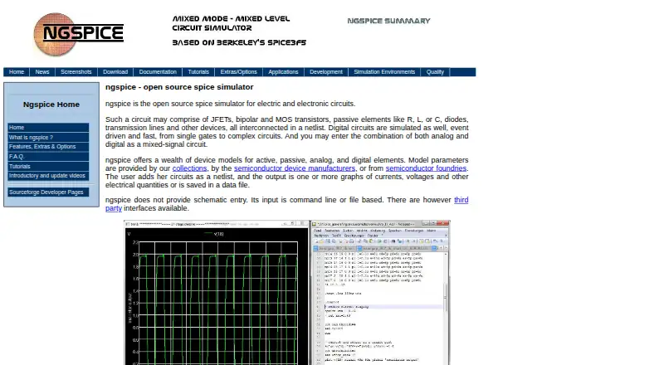Open the Download menu item
664x365 pixels.
pos(115,72)
